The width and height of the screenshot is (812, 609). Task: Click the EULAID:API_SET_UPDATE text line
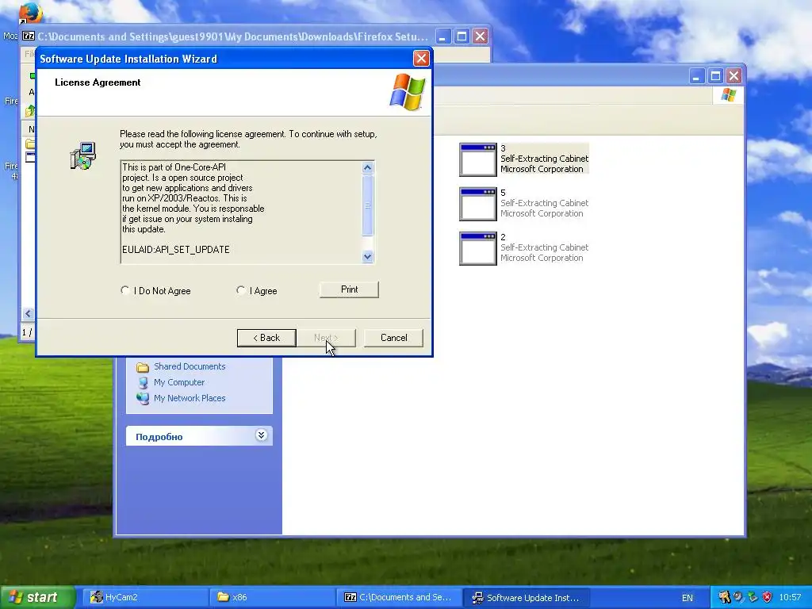coord(176,250)
